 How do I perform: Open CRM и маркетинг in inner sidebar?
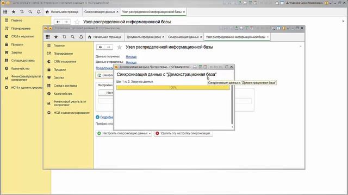pyautogui.click(x=65, y=61)
